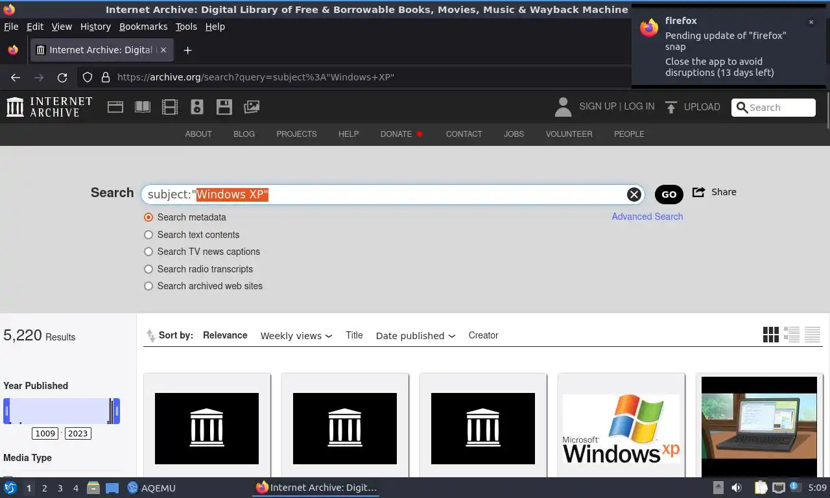Open the taskbar volume icon

pos(737,488)
